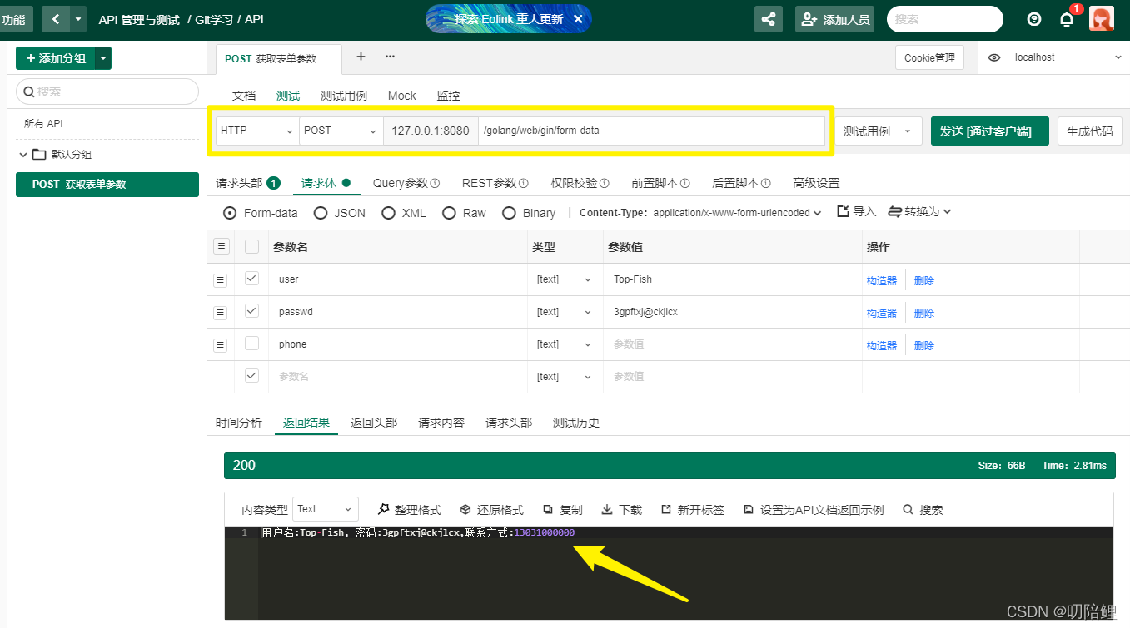Open type dropdown for phone row
The height and width of the screenshot is (628, 1130).
tap(564, 345)
